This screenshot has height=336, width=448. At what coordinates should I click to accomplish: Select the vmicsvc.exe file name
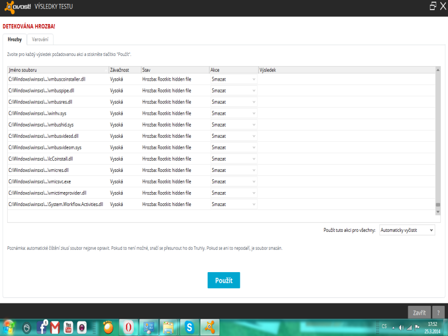tap(40, 181)
